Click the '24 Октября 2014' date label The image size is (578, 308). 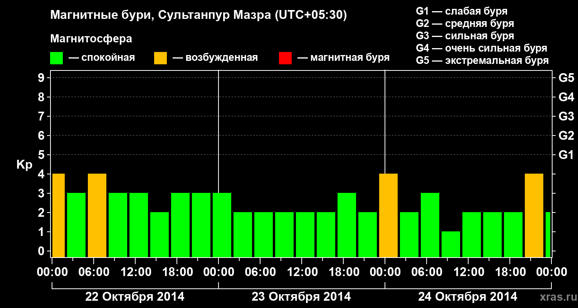coord(468,297)
